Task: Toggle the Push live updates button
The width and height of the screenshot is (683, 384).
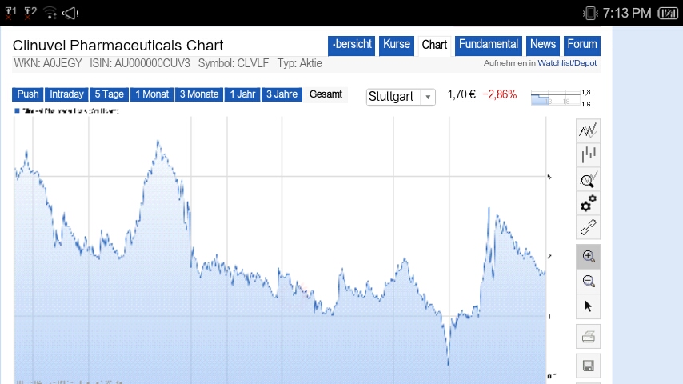Action: tap(28, 94)
